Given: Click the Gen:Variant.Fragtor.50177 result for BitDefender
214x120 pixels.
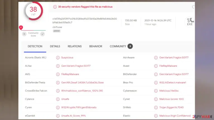Looking at the screenshot, I should tap(174, 74).
